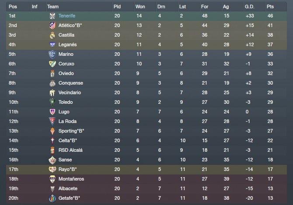Sort by Pos column header
This screenshot has height=205, width=293.
click(13, 7)
